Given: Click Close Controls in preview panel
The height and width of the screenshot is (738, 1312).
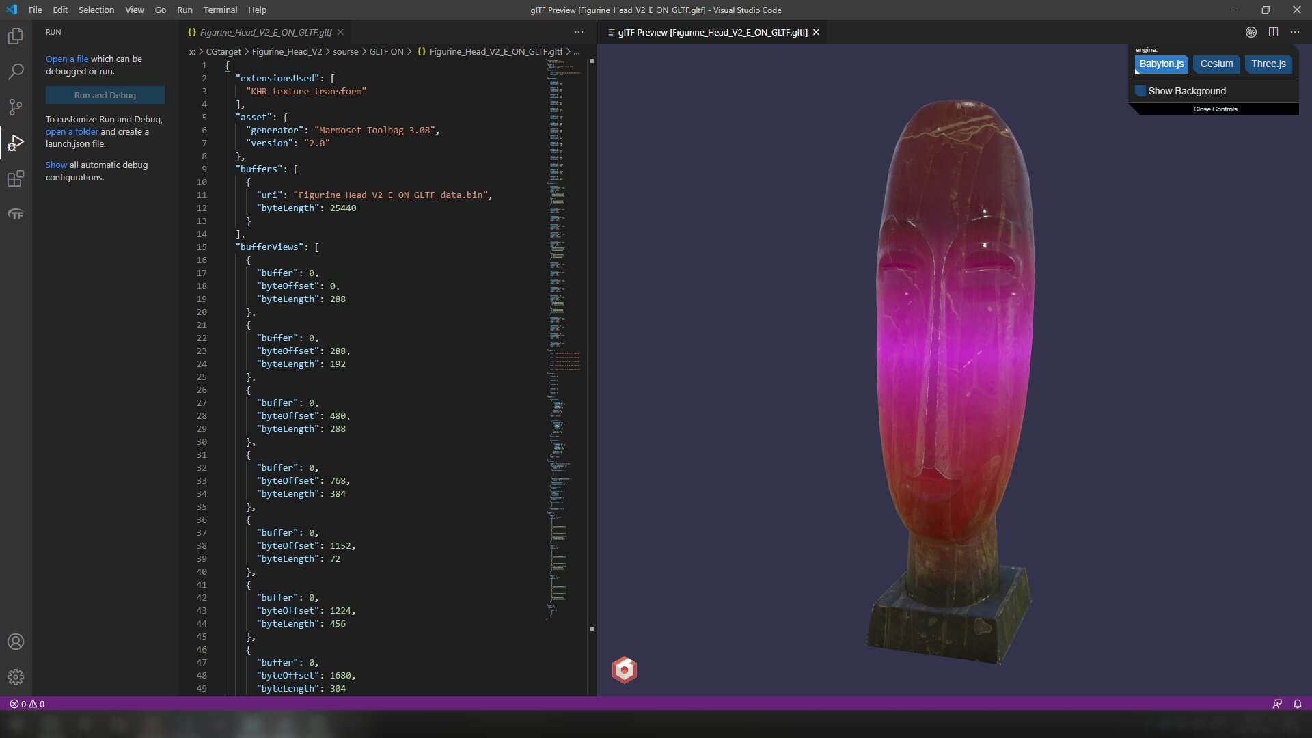Looking at the screenshot, I should click(x=1215, y=109).
